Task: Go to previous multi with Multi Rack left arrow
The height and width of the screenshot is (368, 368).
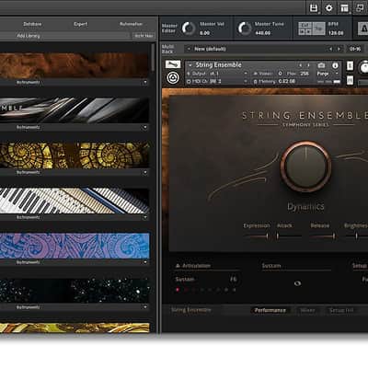Action: pos(330,49)
